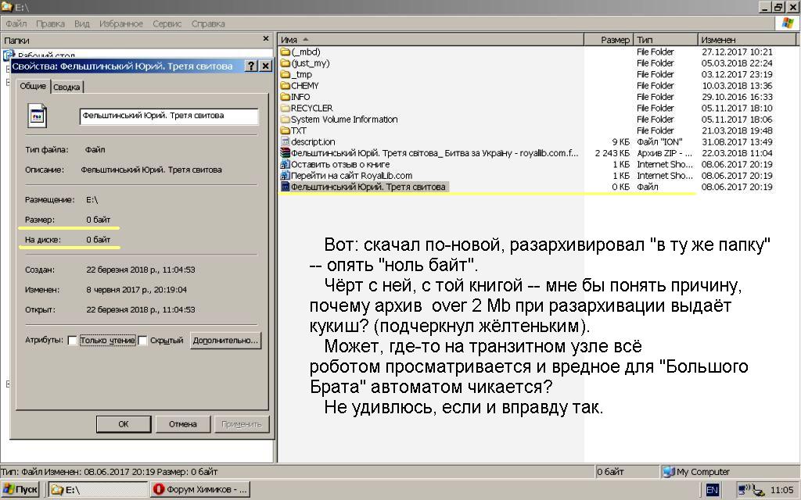
Task: Click the RECYCLER folder icon
Action: pos(285,109)
